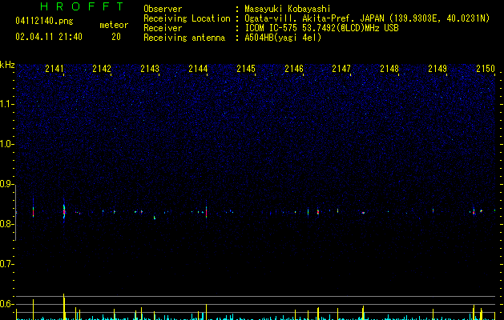Click the kHz axis unit label
Image resolution: width=504 pixels, height=320 pixels.
[7, 65]
